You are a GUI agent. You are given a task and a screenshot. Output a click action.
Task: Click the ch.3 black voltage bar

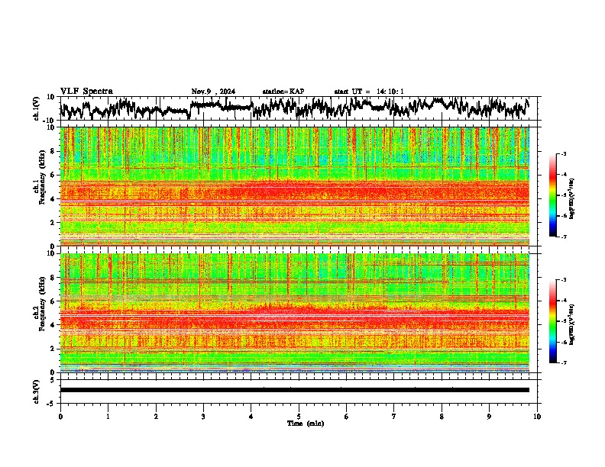click(295, 390)
